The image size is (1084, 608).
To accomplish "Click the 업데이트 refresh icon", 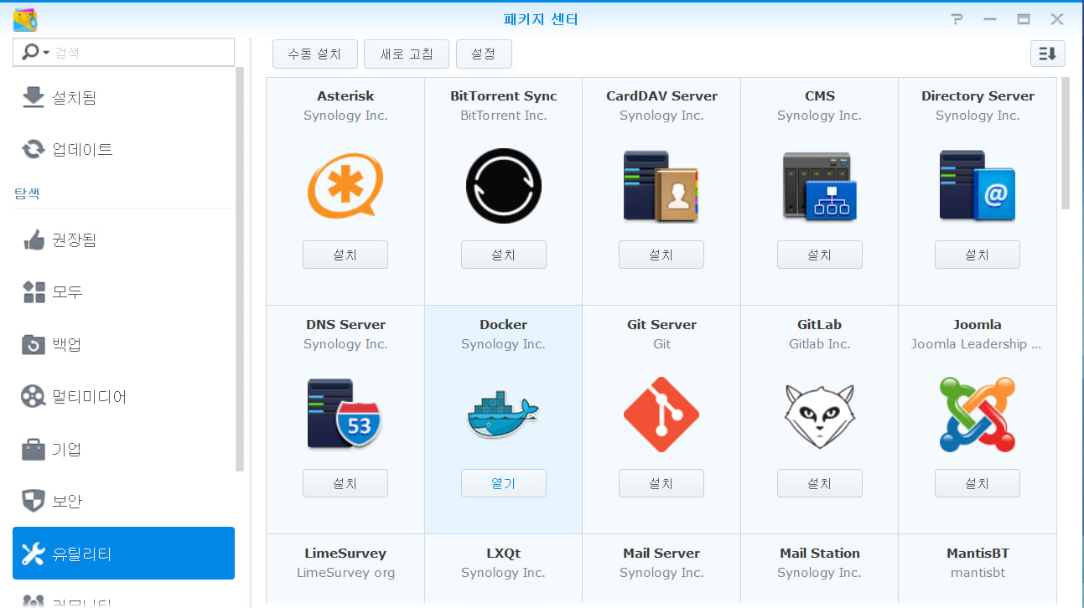I will click(x=33, y=149).
